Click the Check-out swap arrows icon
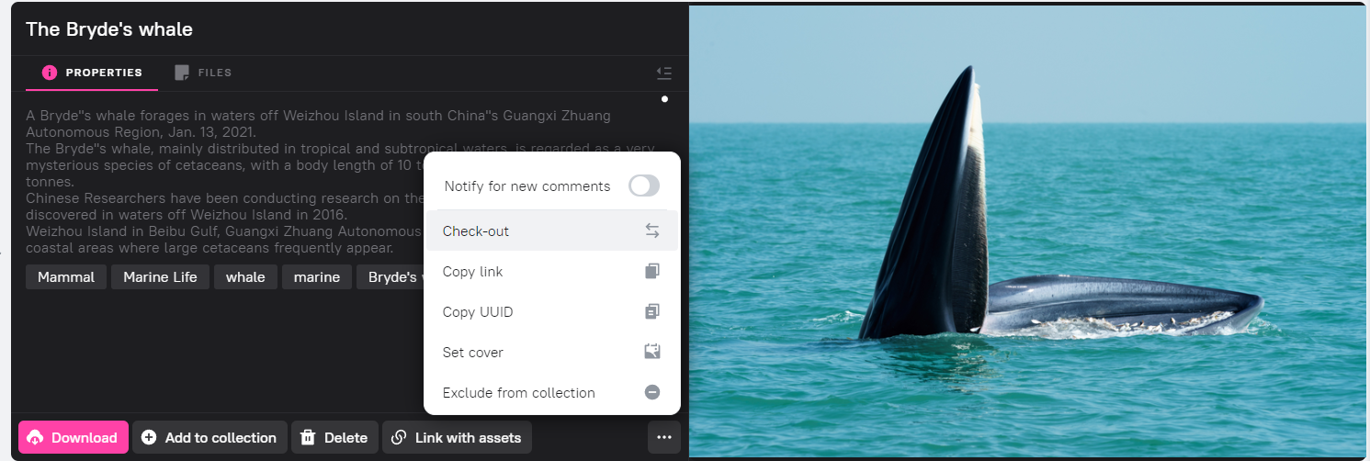The height and width of the screenshot is (461, 1370). click(651, 231)
